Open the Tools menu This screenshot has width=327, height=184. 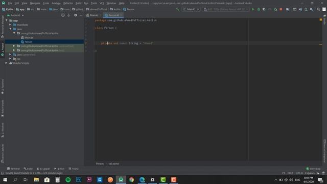click(94, 3)
